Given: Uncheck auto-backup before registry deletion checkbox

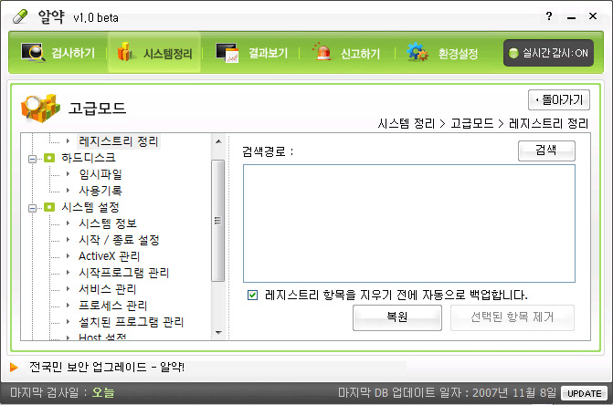Looking at the screenshot, I should click(x=252, y=295).
